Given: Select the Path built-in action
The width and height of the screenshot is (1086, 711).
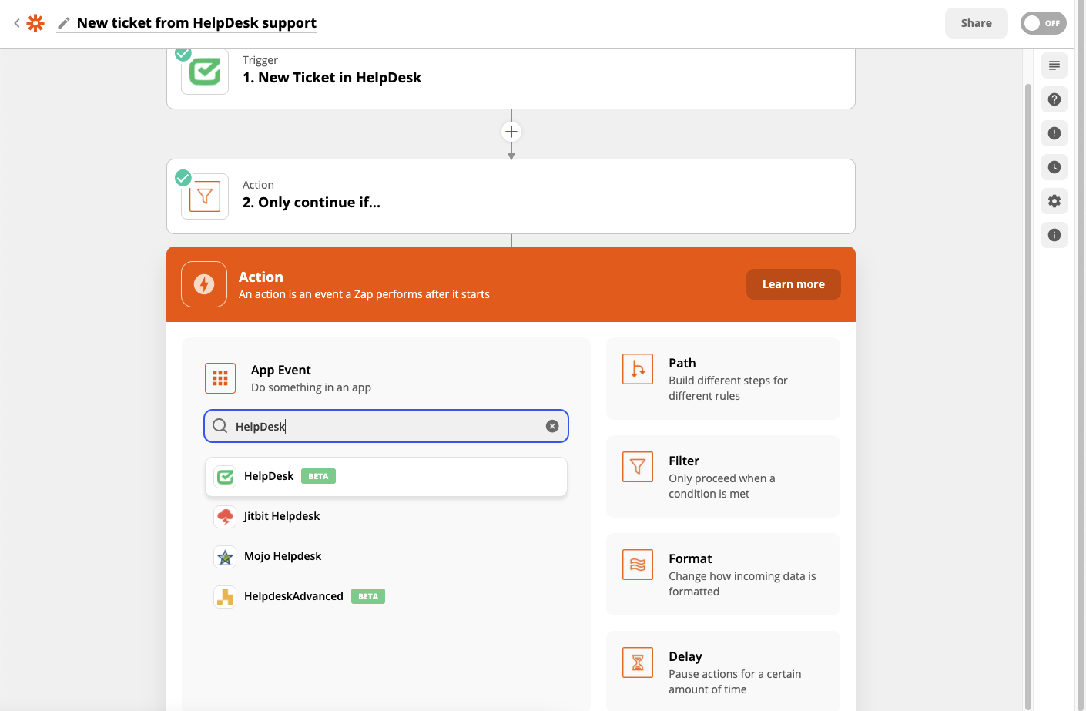Looking at the screenshot, I should click(x=722, y=378).
